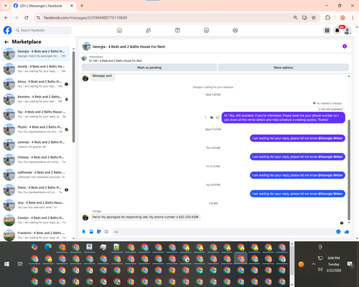The image size is (359, 287).
Task: Open the Janelly conversation
Action: coord(36,69)
